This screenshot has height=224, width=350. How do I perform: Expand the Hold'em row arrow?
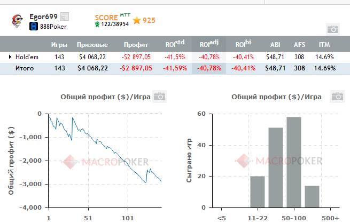pos(10,57)
